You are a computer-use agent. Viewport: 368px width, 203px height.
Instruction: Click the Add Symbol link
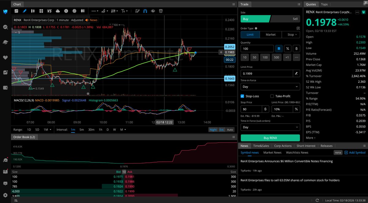[x=355, y=152]
